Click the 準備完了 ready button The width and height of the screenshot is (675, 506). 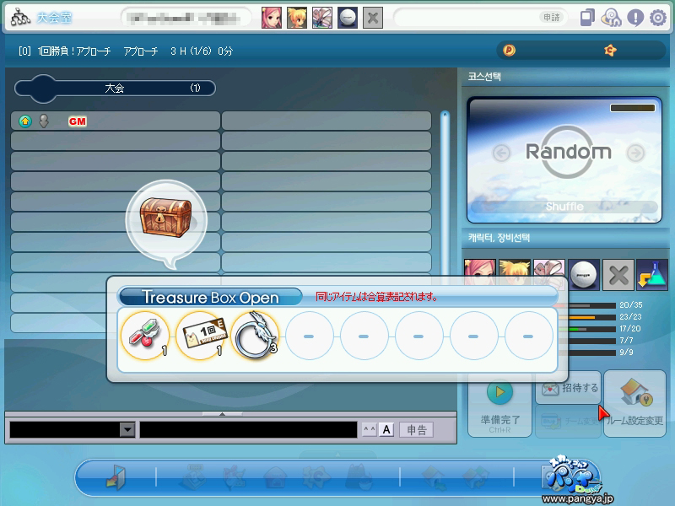tap(499, 405)
